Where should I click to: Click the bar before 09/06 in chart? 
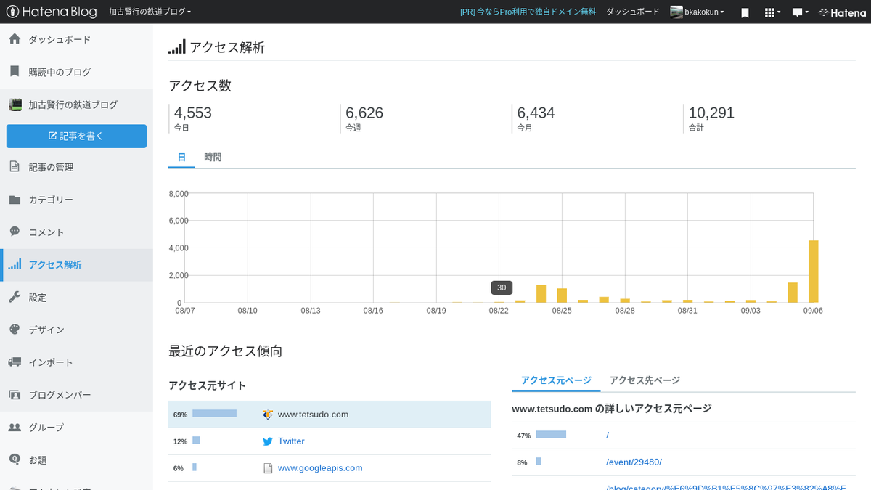tap(793, 293)
